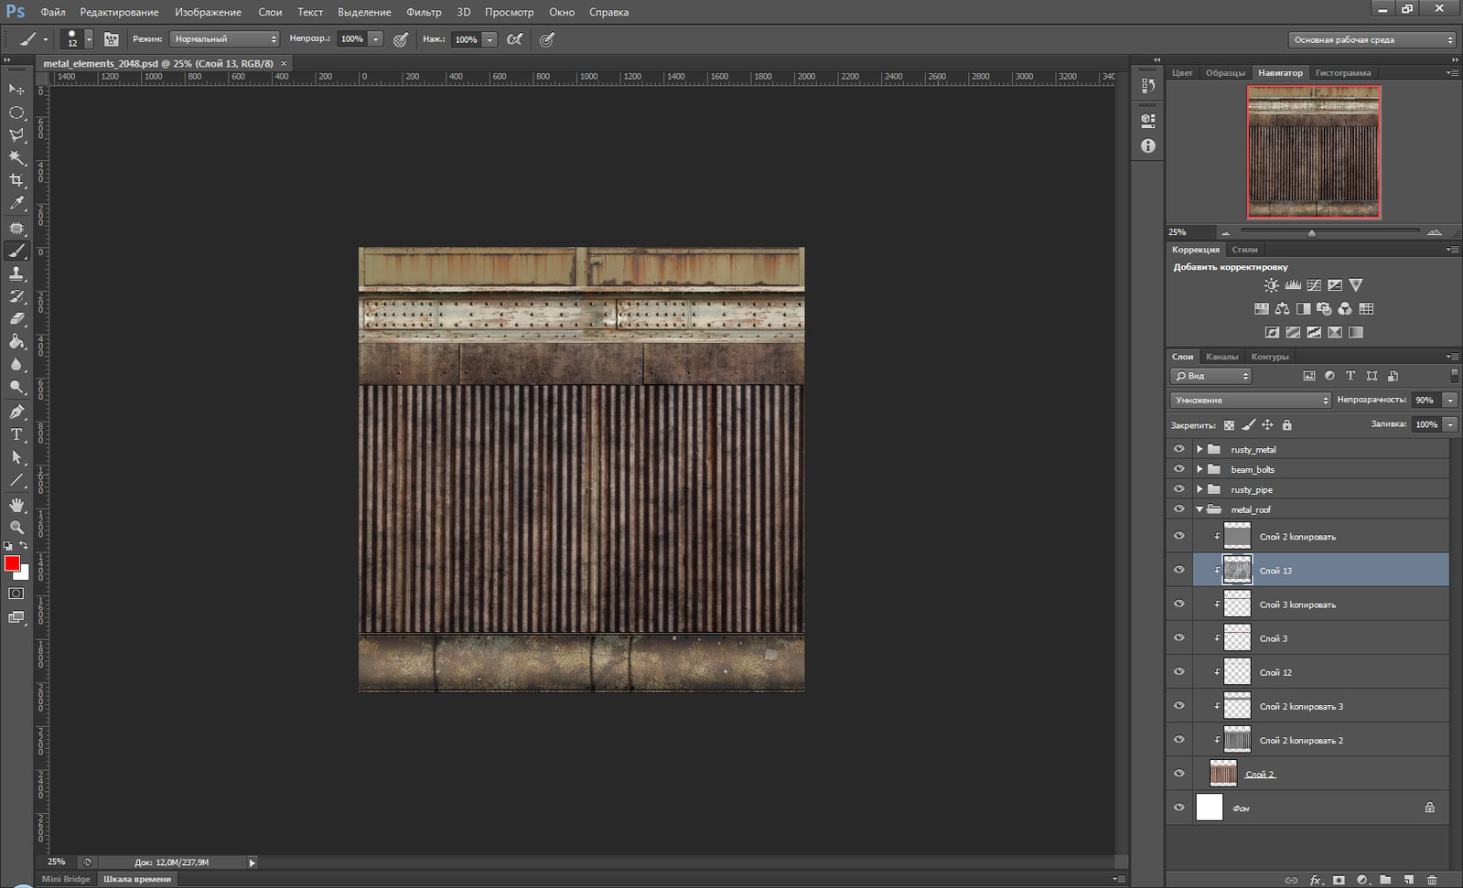Image resolution: width=1463 pixels, height=888 pixels.
Task: Select the Hand tool
Action: 16,505
